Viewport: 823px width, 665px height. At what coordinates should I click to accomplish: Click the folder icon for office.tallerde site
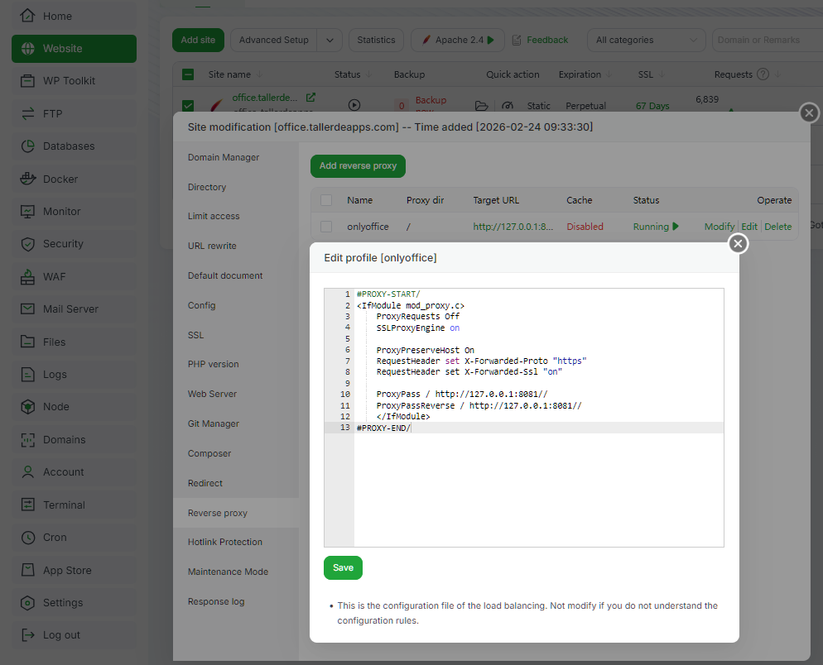pyautogui.click(x=482, y=105)
